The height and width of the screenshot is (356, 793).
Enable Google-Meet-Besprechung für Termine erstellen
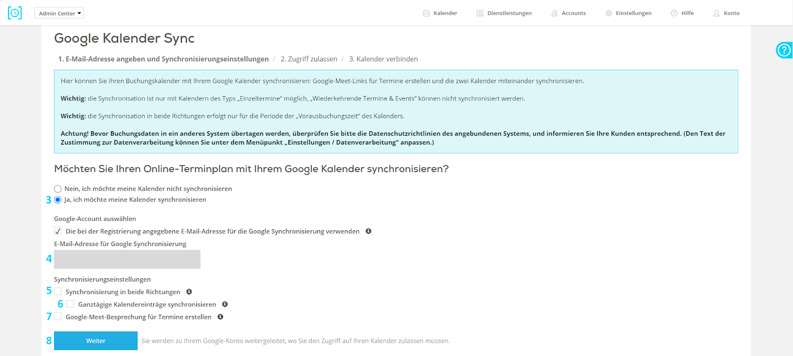coord(58,317)
